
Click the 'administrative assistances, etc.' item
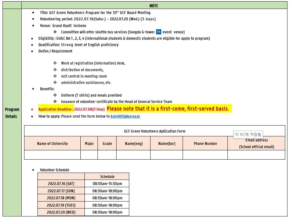pos(86,83)
